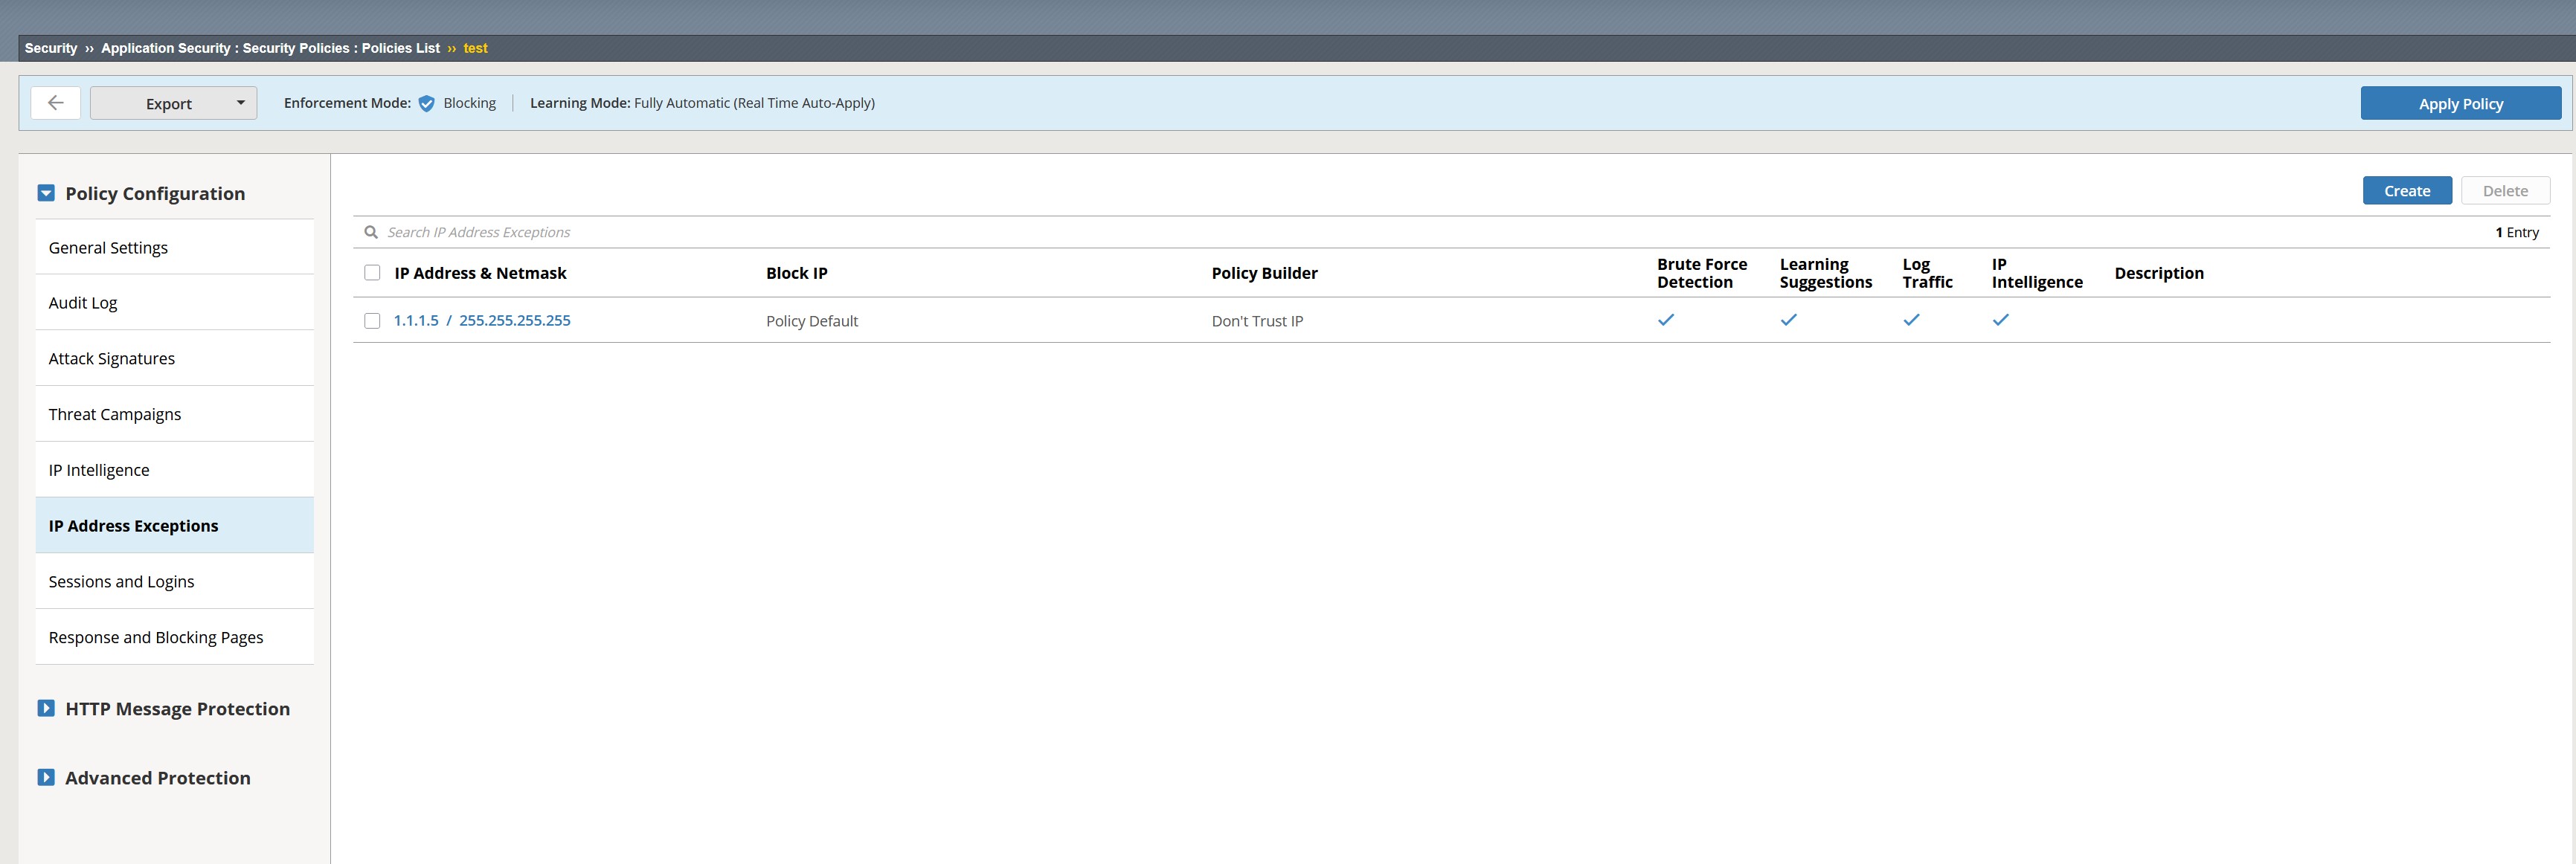Select Threat Campaigns in sidebar
Image resolution: width=2576 pixels, height=864 pixels.
click(x=174, y=414)
